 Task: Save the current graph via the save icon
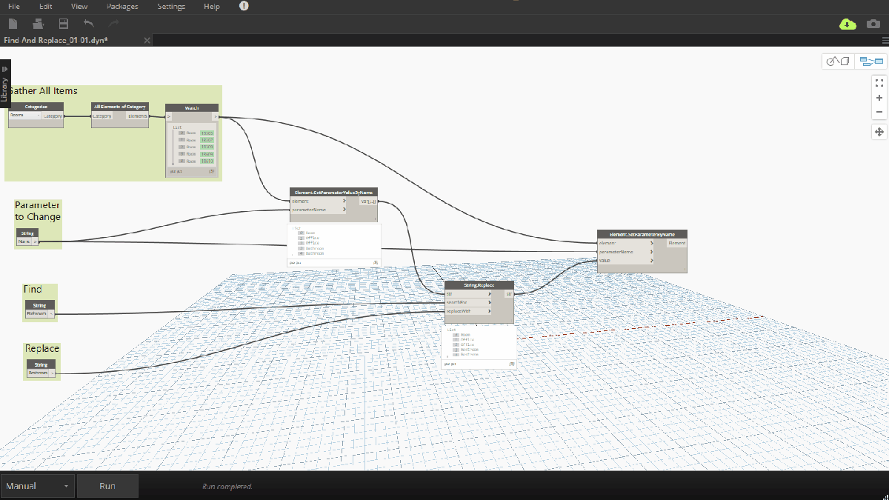click(63, 23)
